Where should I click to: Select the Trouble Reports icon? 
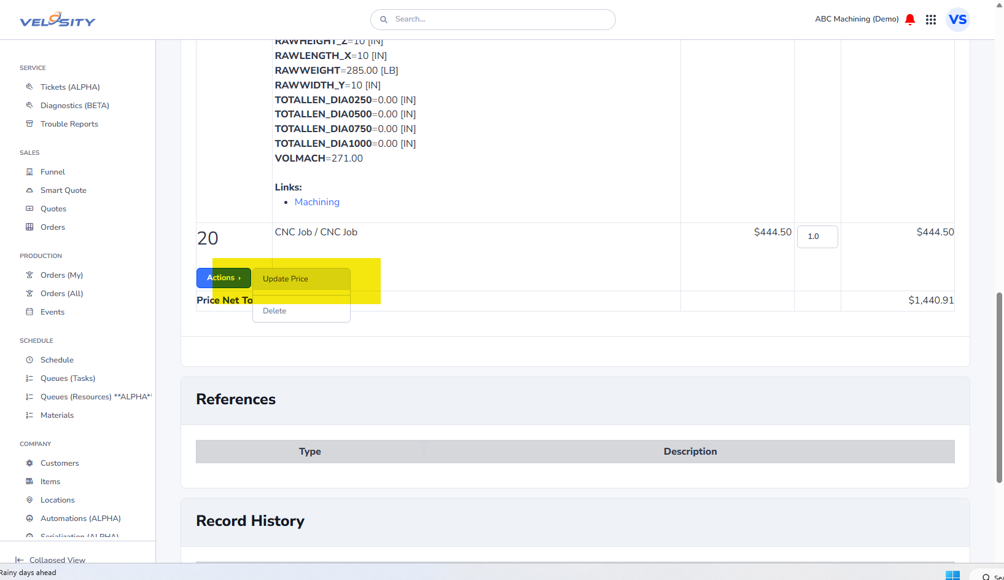coord(29,123)
